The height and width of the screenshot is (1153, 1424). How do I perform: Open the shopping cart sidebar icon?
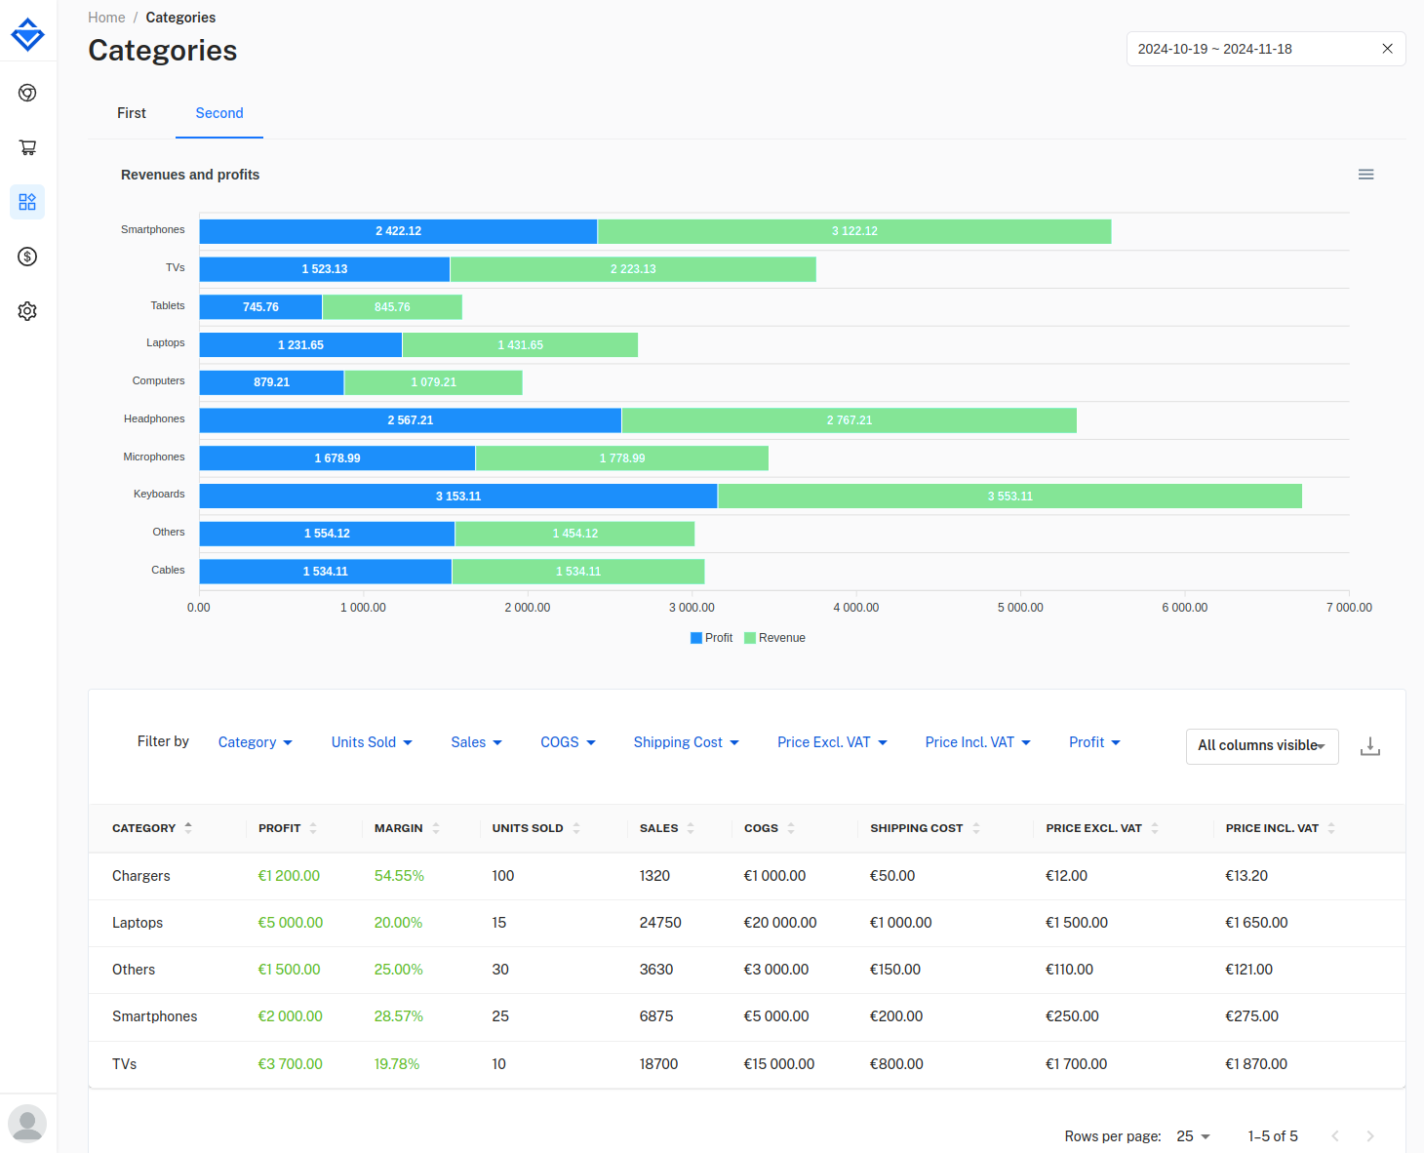pos(27,147)
